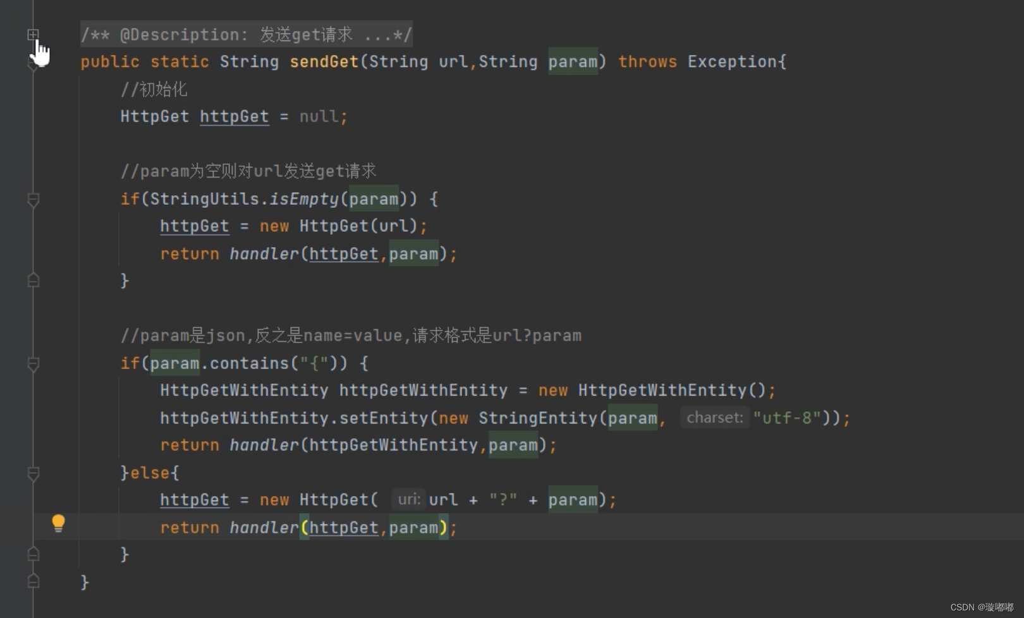The image size is (1024, 618).
Task: Click the handler call in the last return statement
Action: click(264, 527)
